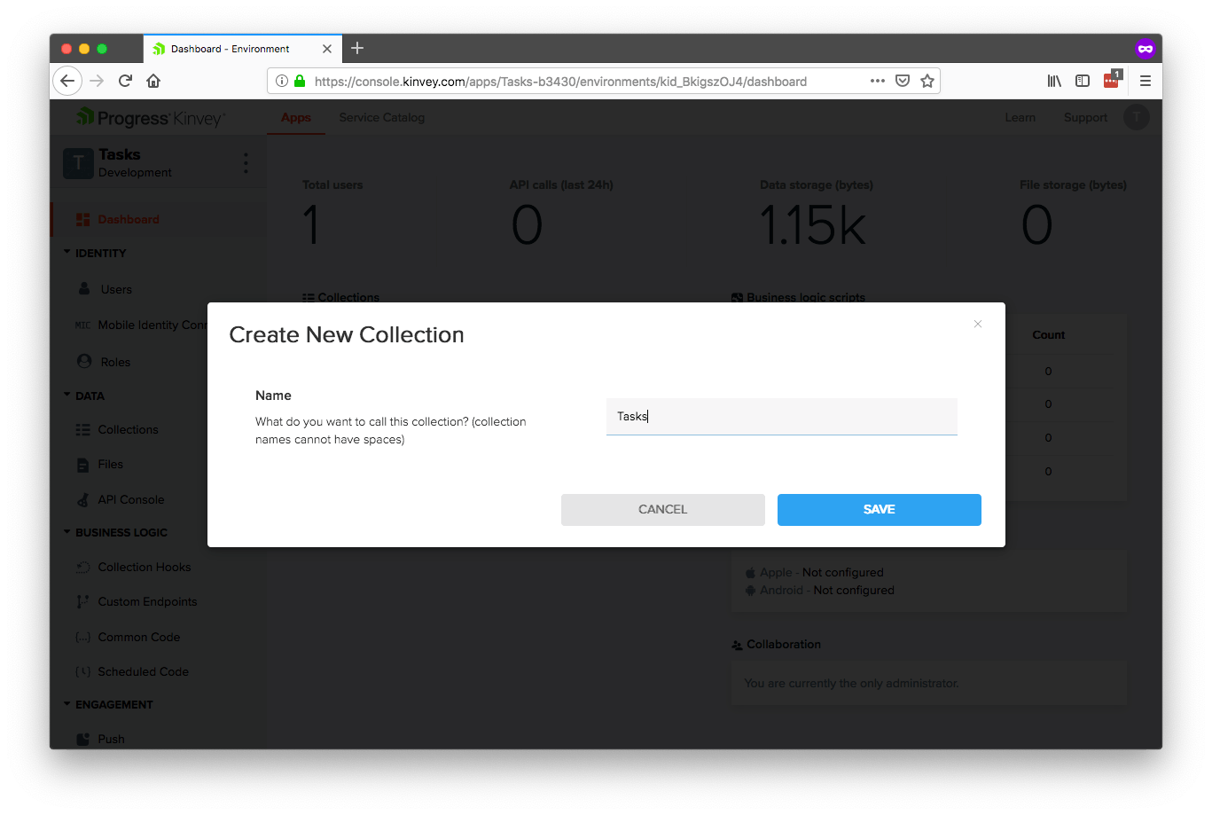Click the browser back arrow button
The image size is (1212, 815).
[67, 81]
